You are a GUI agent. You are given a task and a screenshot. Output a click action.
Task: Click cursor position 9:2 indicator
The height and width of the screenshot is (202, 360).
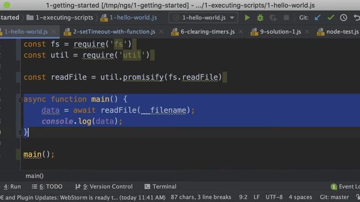(x=243, y=197)
